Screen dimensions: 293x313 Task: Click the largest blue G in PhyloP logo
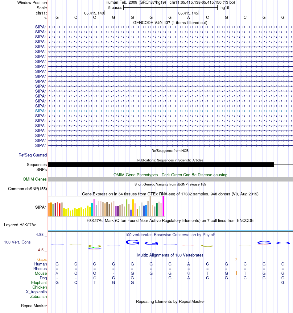tap(132, 242)
